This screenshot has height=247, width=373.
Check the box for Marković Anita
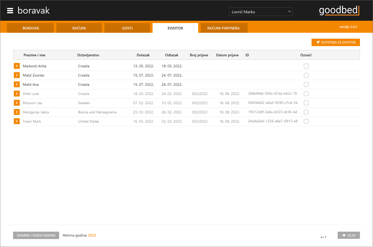[306, 66]
